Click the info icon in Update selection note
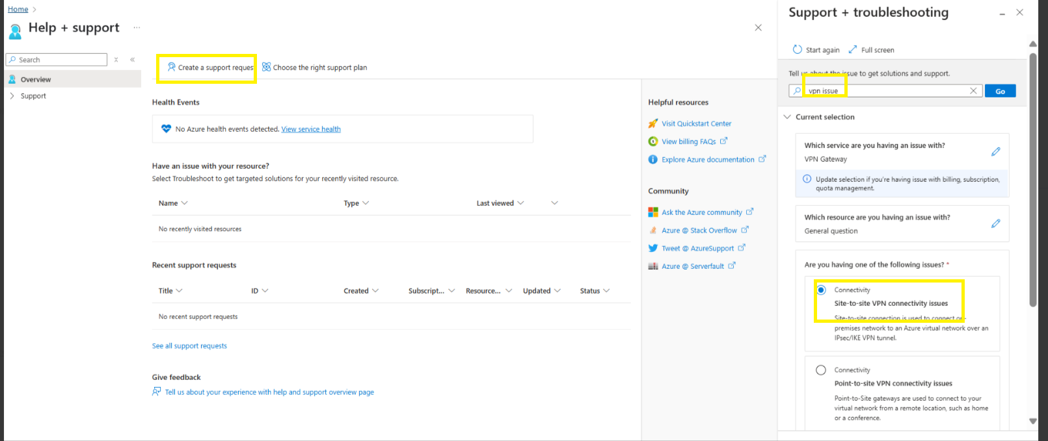Screen dimensions: 1048x441 pos(807,179)
